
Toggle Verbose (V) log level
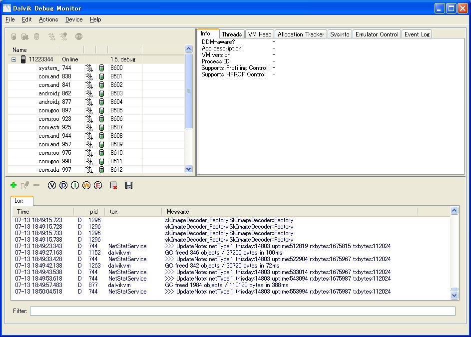pyautogui.click(x=52, y=185)
